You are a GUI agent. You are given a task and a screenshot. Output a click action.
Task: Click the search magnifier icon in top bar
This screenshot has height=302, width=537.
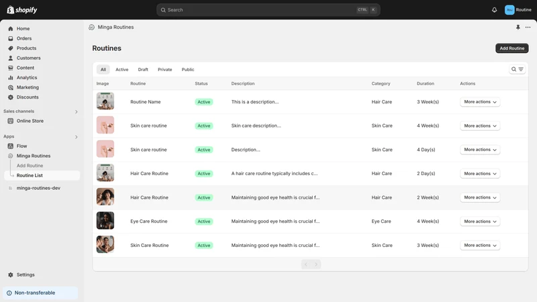(163, 10)
